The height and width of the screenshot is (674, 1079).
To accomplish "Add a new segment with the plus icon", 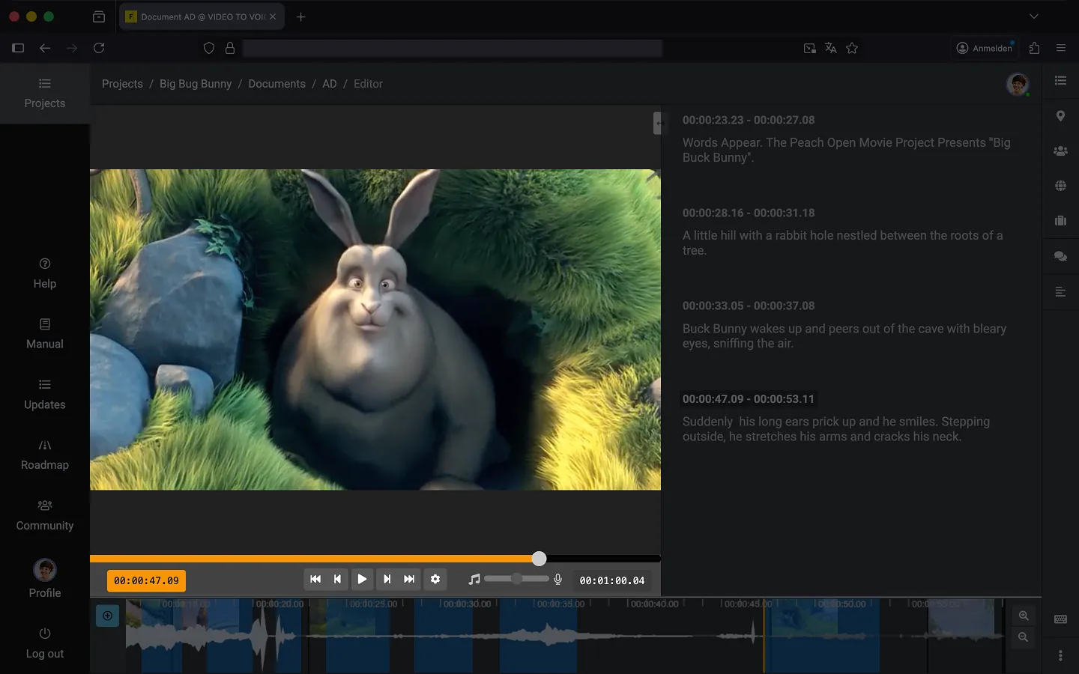I will (x=108, y=616).
